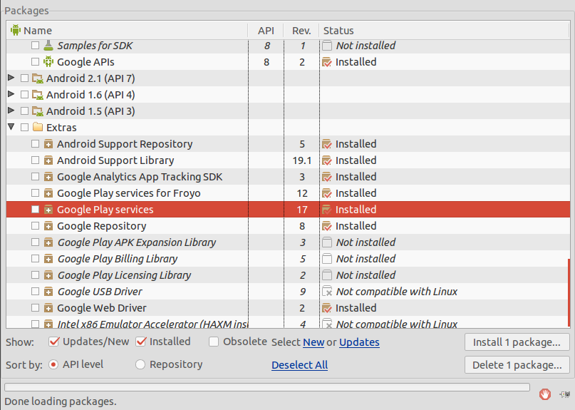The image size is (575, 410).
Task: Click the Google USB Driver package icon
Action: point(48,292)
